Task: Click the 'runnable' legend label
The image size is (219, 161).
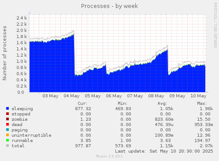Action: [x=22, y=141]
